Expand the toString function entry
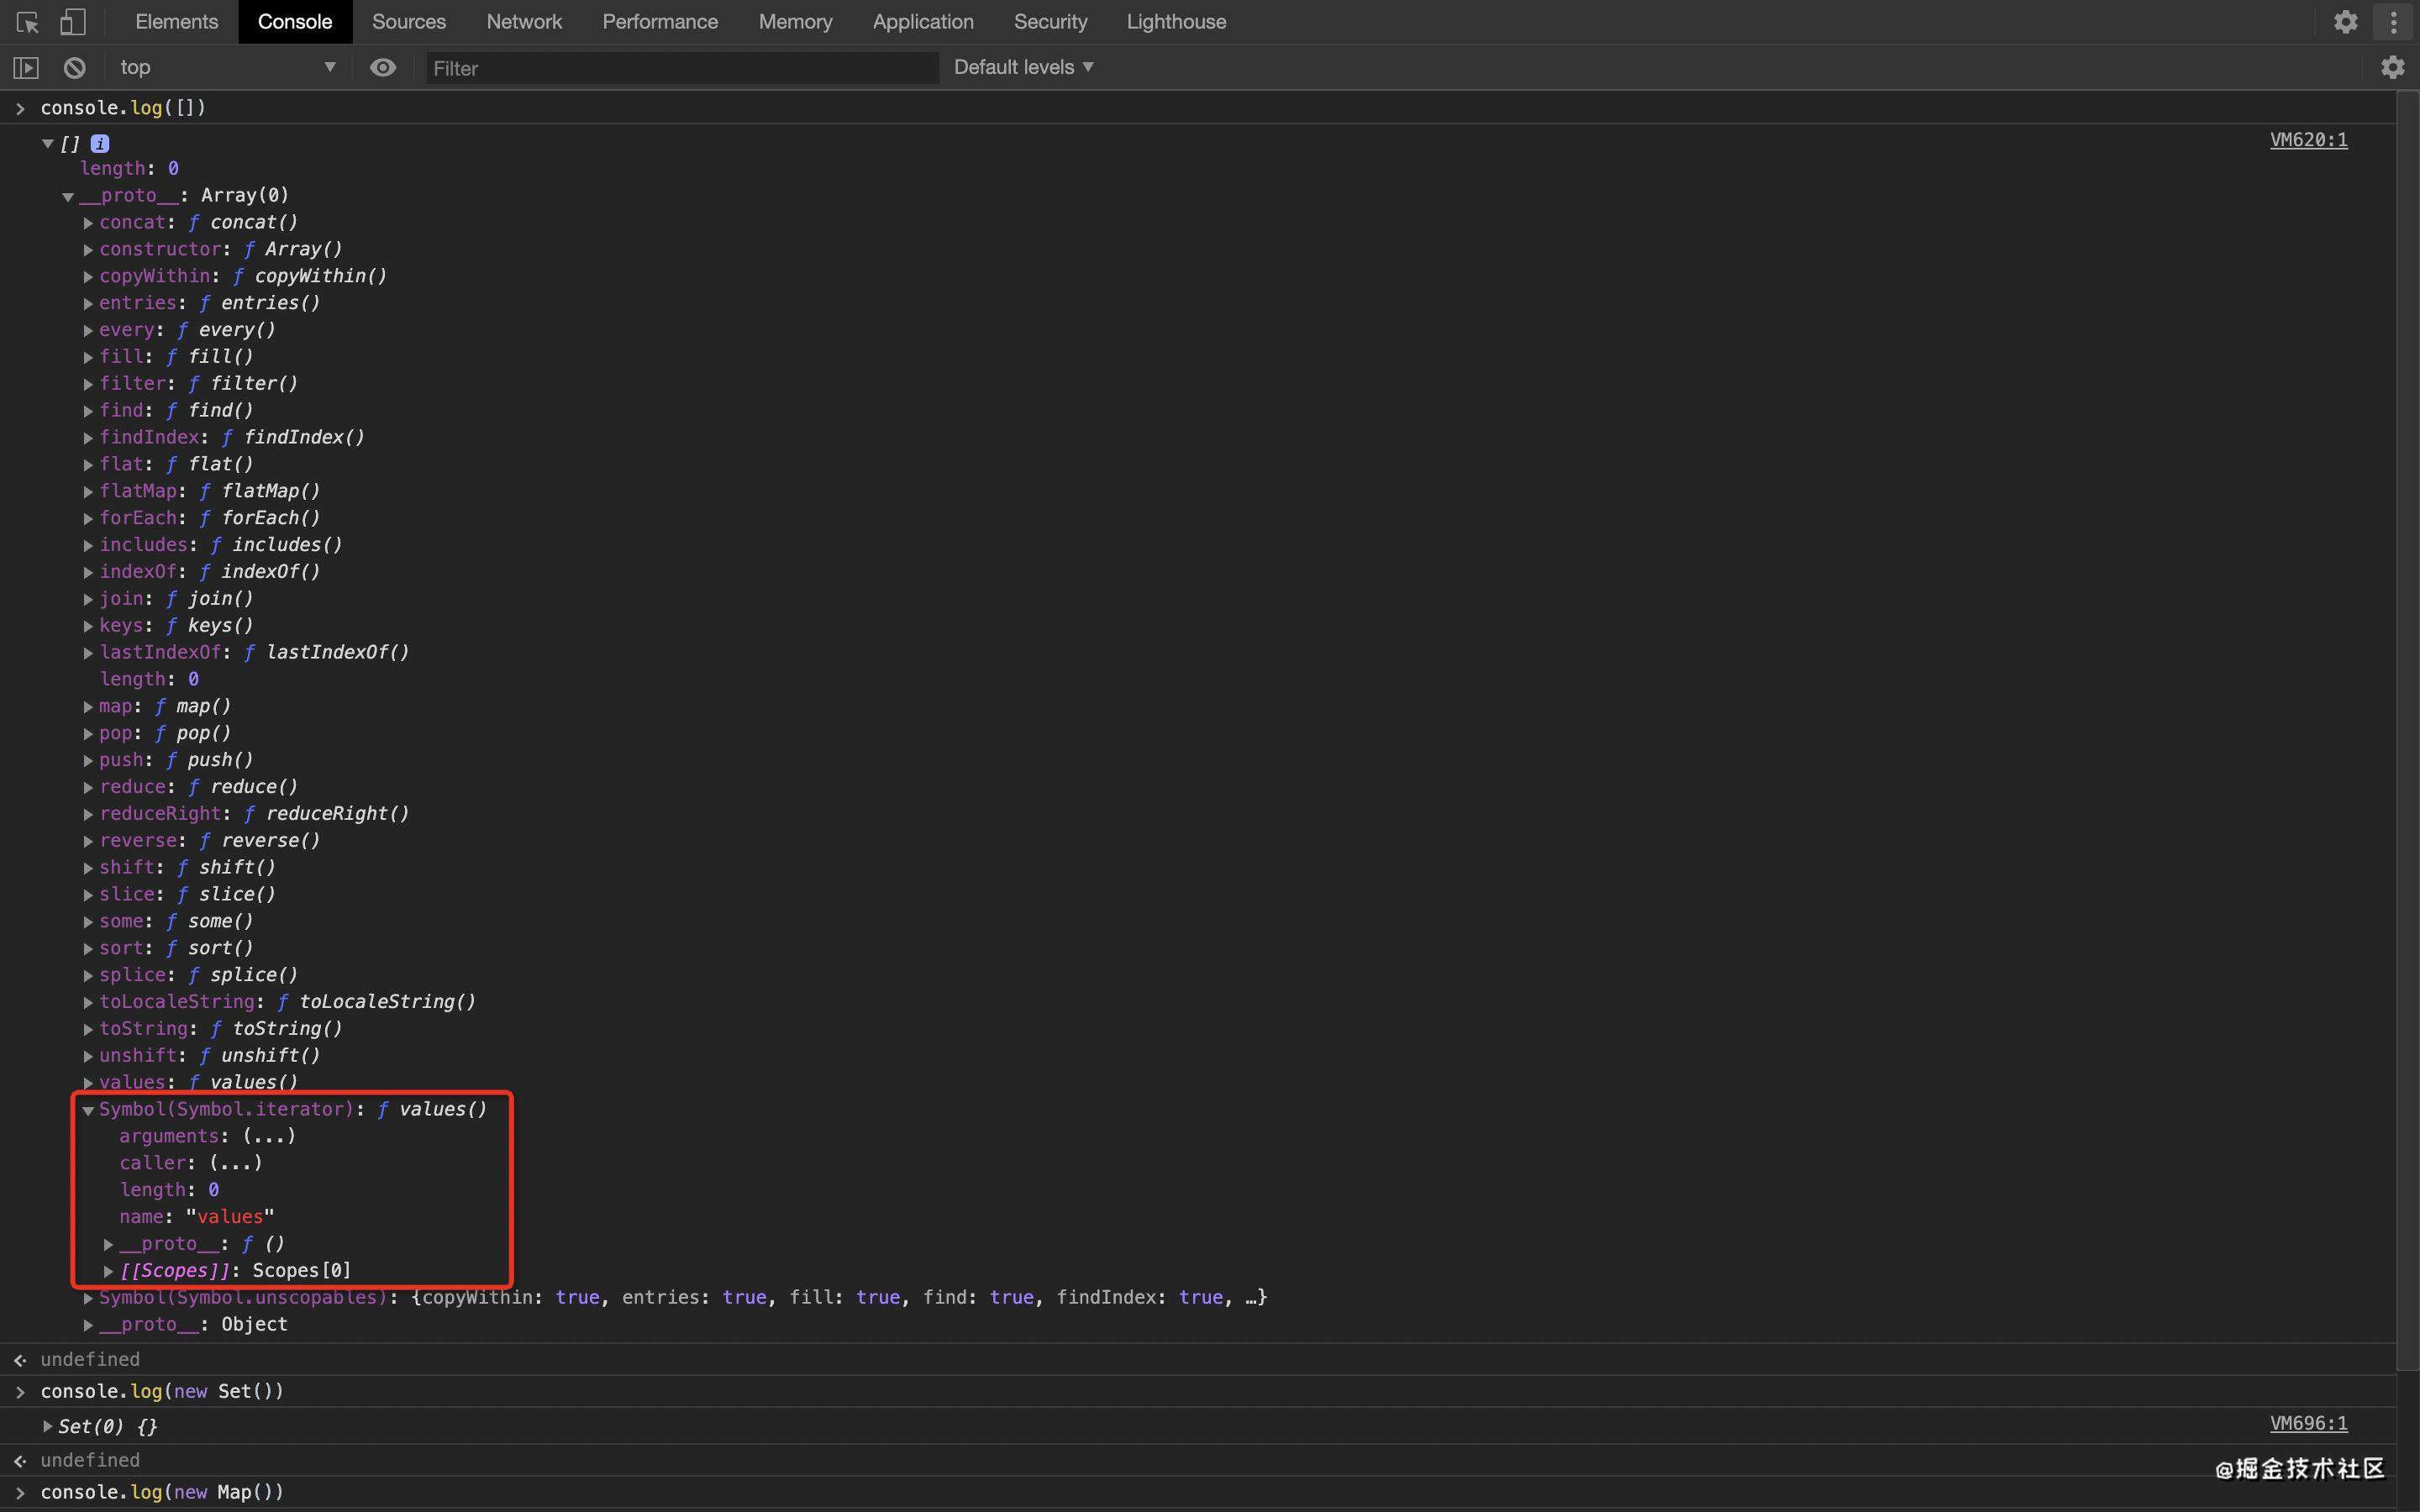The image size is (2420, 1512). coord(88,1030)
